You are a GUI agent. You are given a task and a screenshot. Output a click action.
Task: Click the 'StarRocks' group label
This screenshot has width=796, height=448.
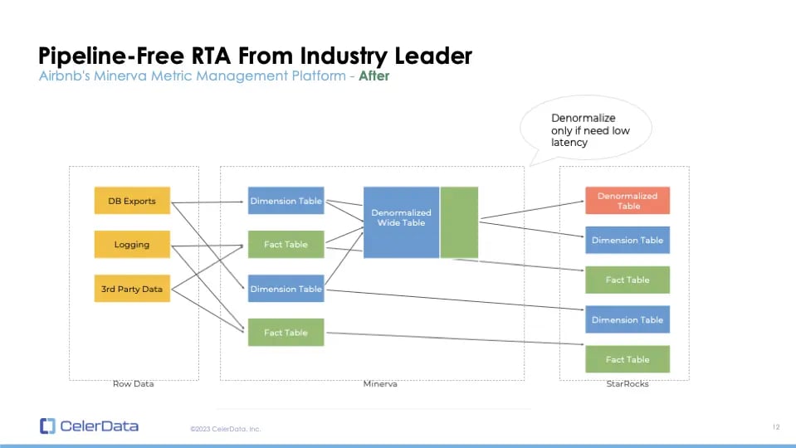(x=628, y=384)
